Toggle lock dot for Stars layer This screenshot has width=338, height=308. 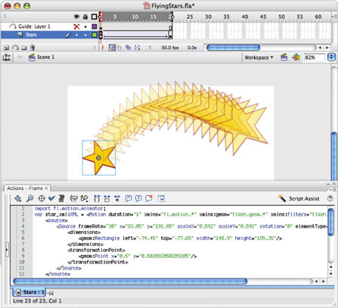click(x=85, y=35)
